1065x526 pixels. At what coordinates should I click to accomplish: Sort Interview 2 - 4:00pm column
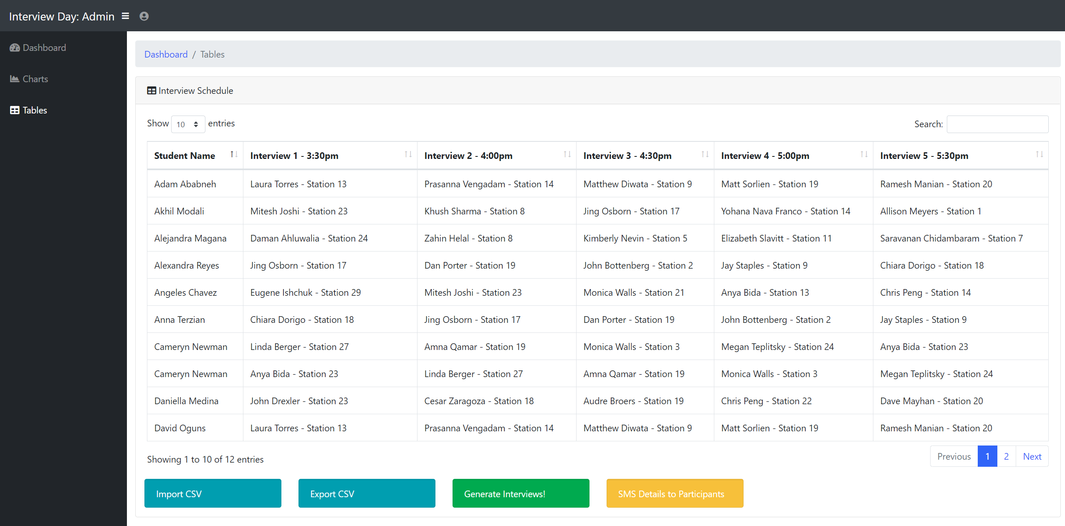point(567,155)
